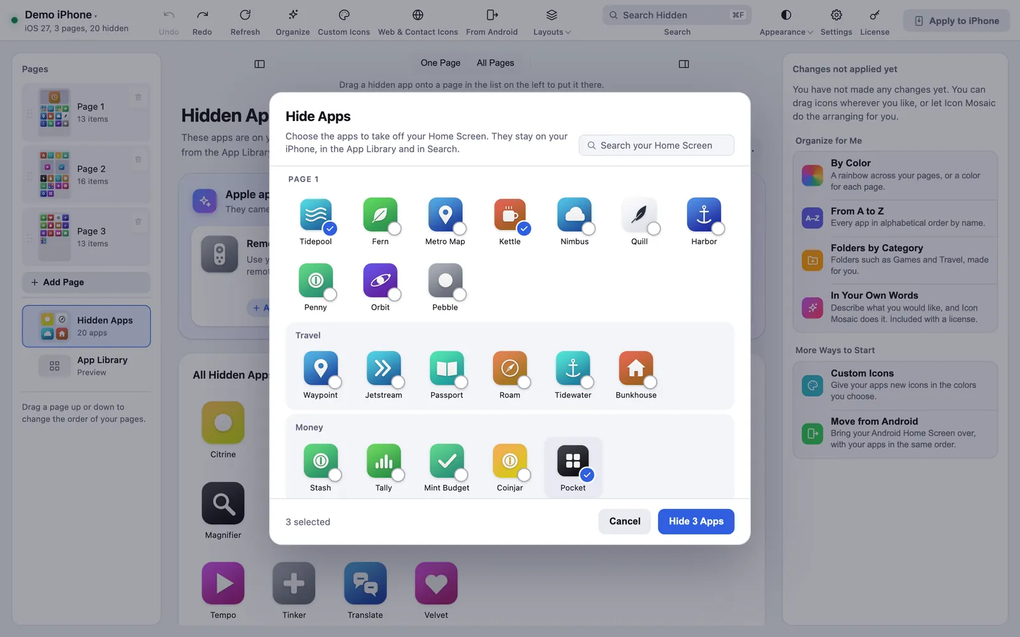Screen dimensions: 1020x637
Task: Check the Harbor selection circle
Action: (x=718, y=229)
